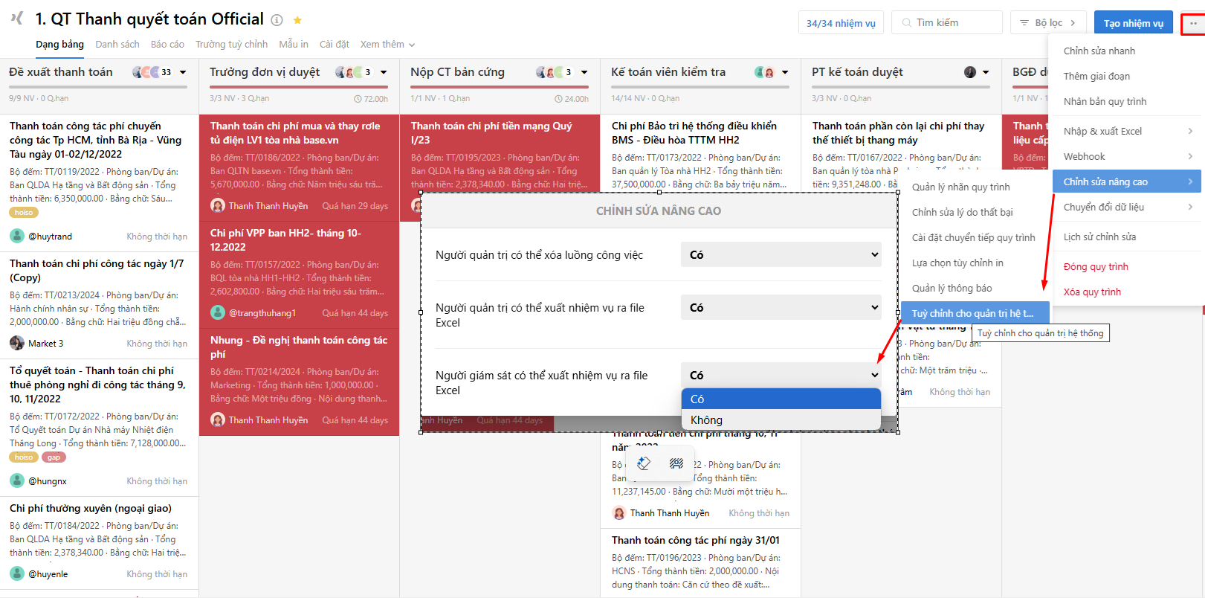Click the @trangthuhang1 assignee avatar

click(217, 312)
